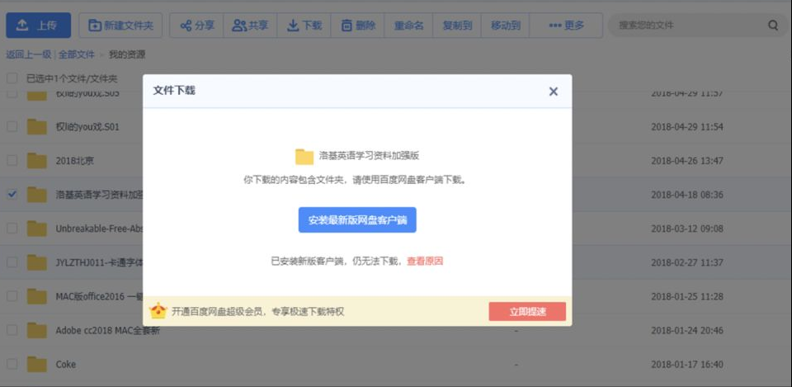
Task: Open folder named 权li的you戏.S01
Action: tap(87, 127)
